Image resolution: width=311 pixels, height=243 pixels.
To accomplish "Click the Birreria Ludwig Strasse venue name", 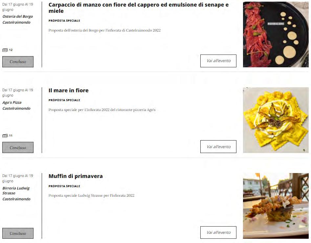I will (x=16, y=191).
